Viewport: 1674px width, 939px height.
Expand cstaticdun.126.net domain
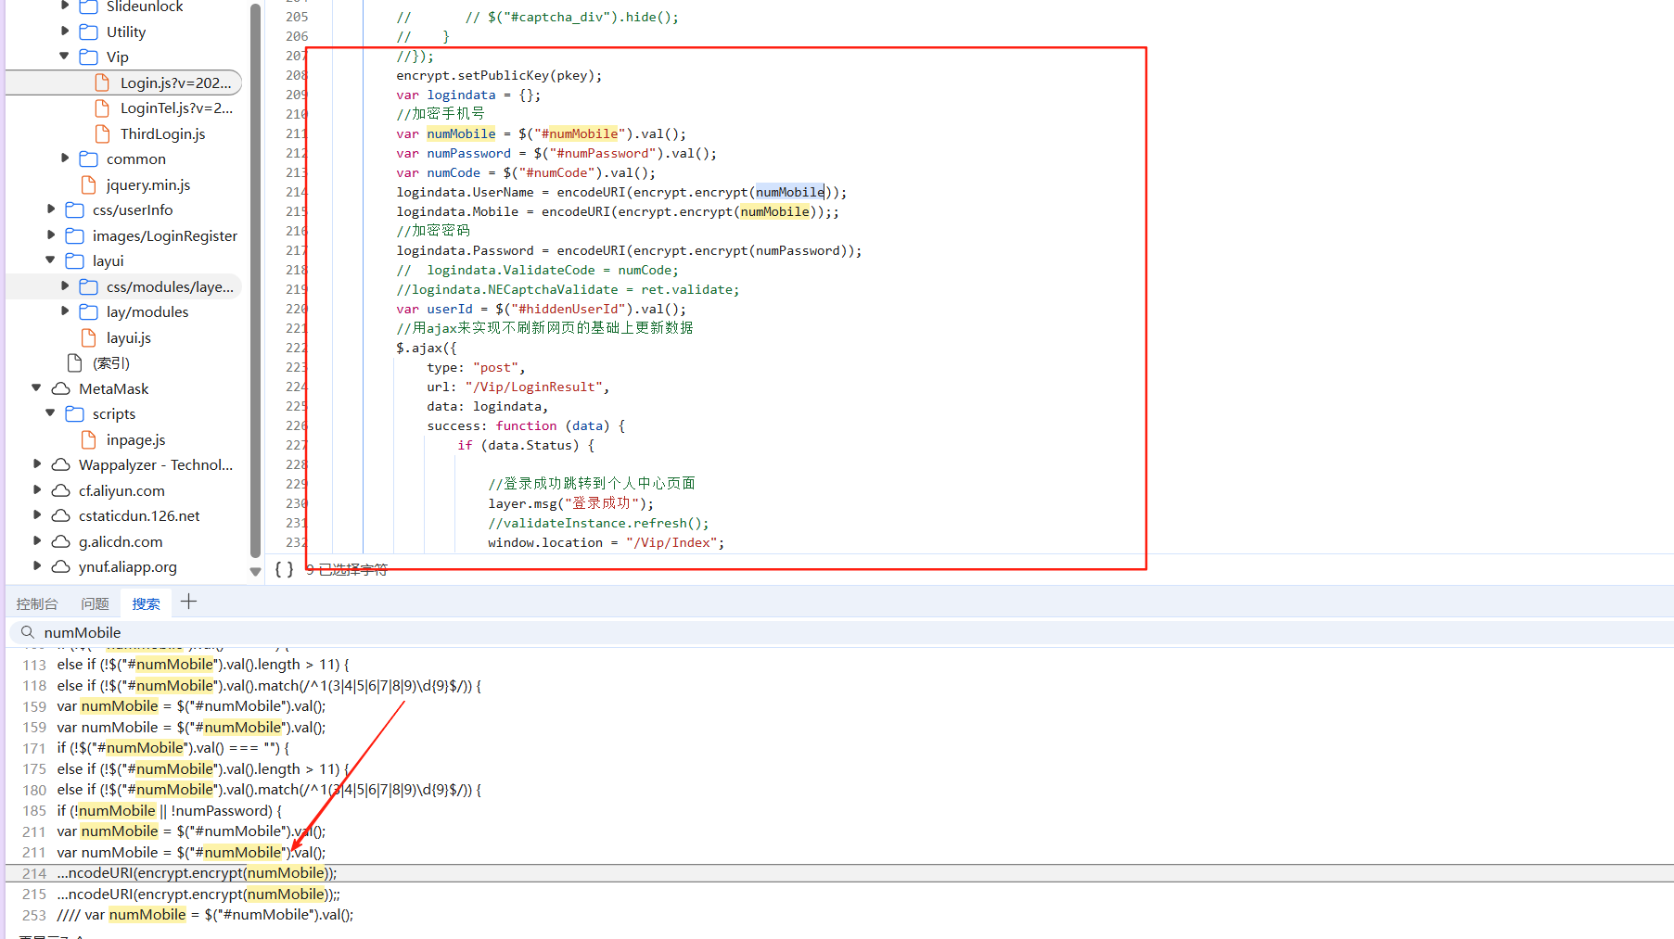pos(36,515)
